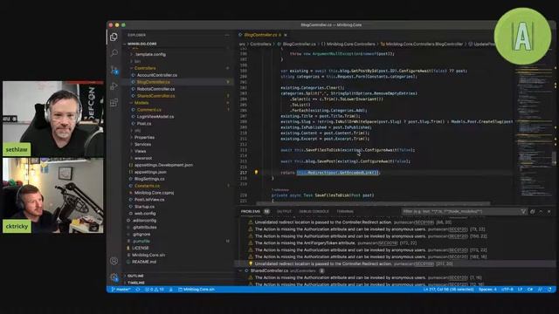
Task: Close the BlogController.cs editor tab
Action: tap(286, 35)
